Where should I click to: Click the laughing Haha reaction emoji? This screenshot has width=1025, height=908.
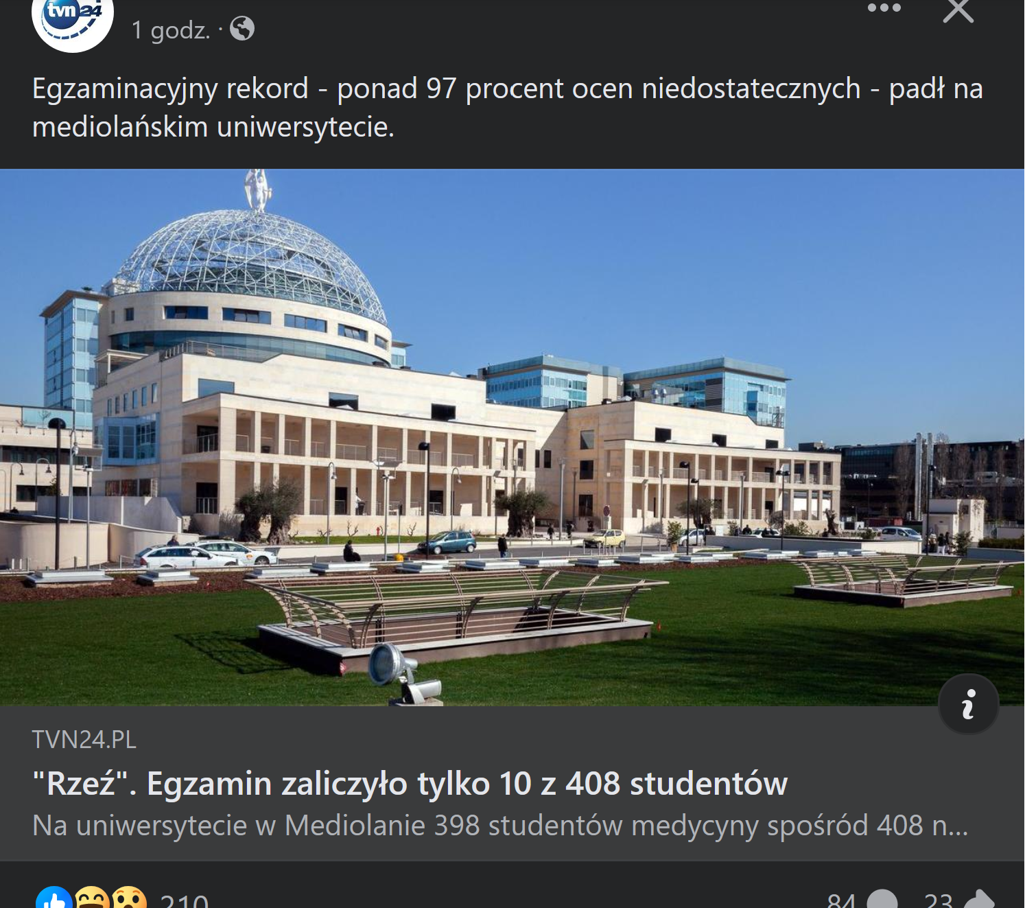[x=91, y=899]
